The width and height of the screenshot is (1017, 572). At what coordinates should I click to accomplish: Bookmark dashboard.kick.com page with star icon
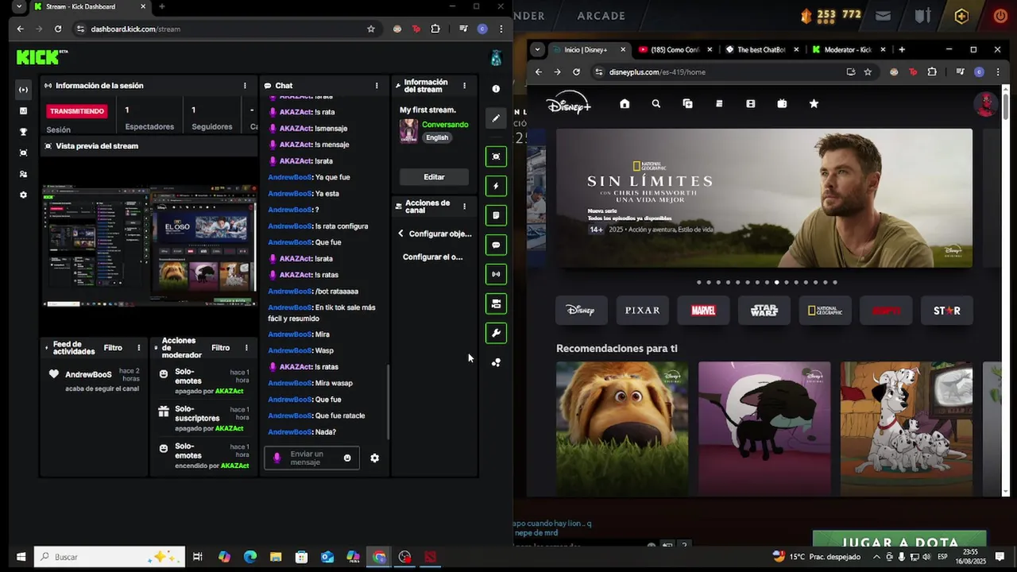point(371,29)
